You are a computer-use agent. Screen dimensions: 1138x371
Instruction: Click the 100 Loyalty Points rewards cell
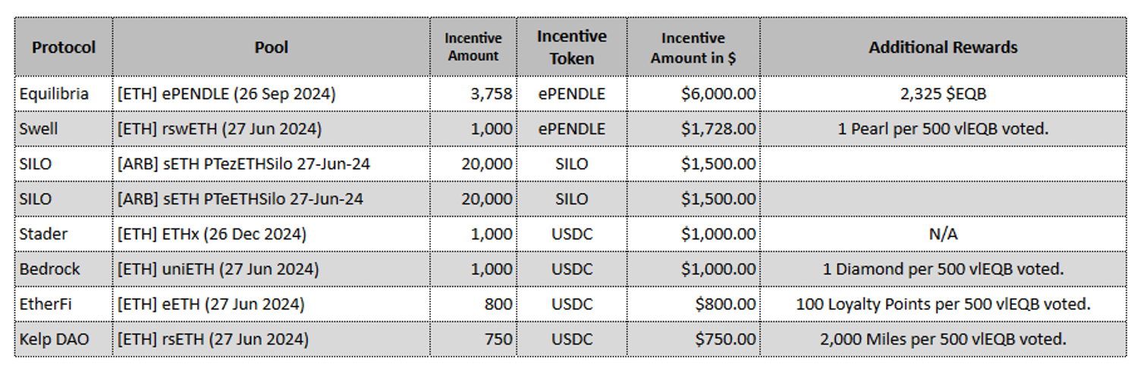pyautogui.click(x=943, y=304)
